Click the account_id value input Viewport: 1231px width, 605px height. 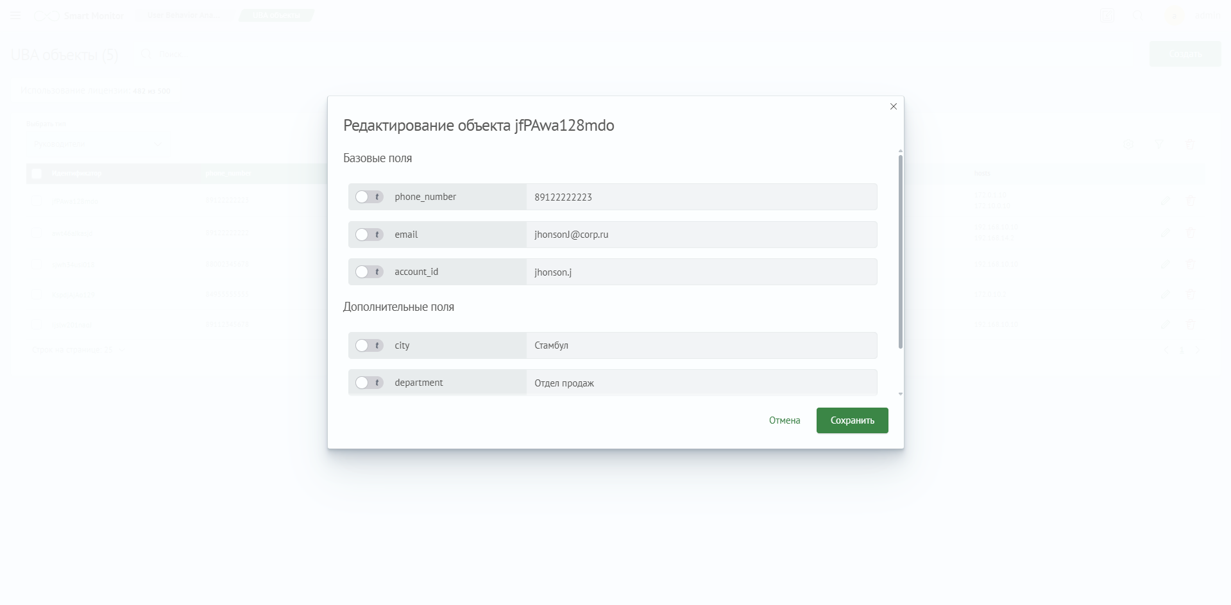pyautogui.click(x=701, y=272)
